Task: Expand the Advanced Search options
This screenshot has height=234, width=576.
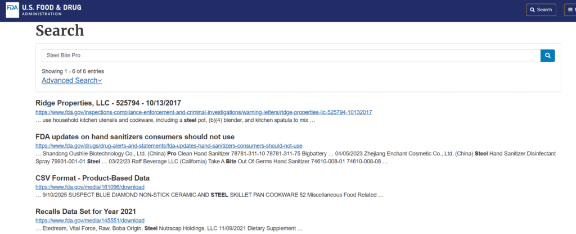Action: [71, 81]
